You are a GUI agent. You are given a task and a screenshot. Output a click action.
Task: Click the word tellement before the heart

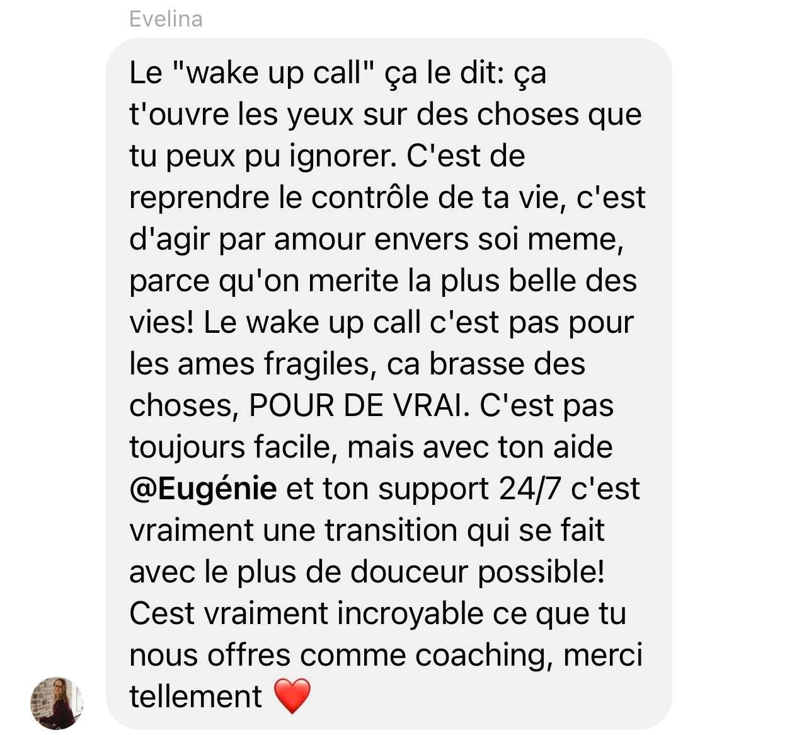click(x=196, y=697)
